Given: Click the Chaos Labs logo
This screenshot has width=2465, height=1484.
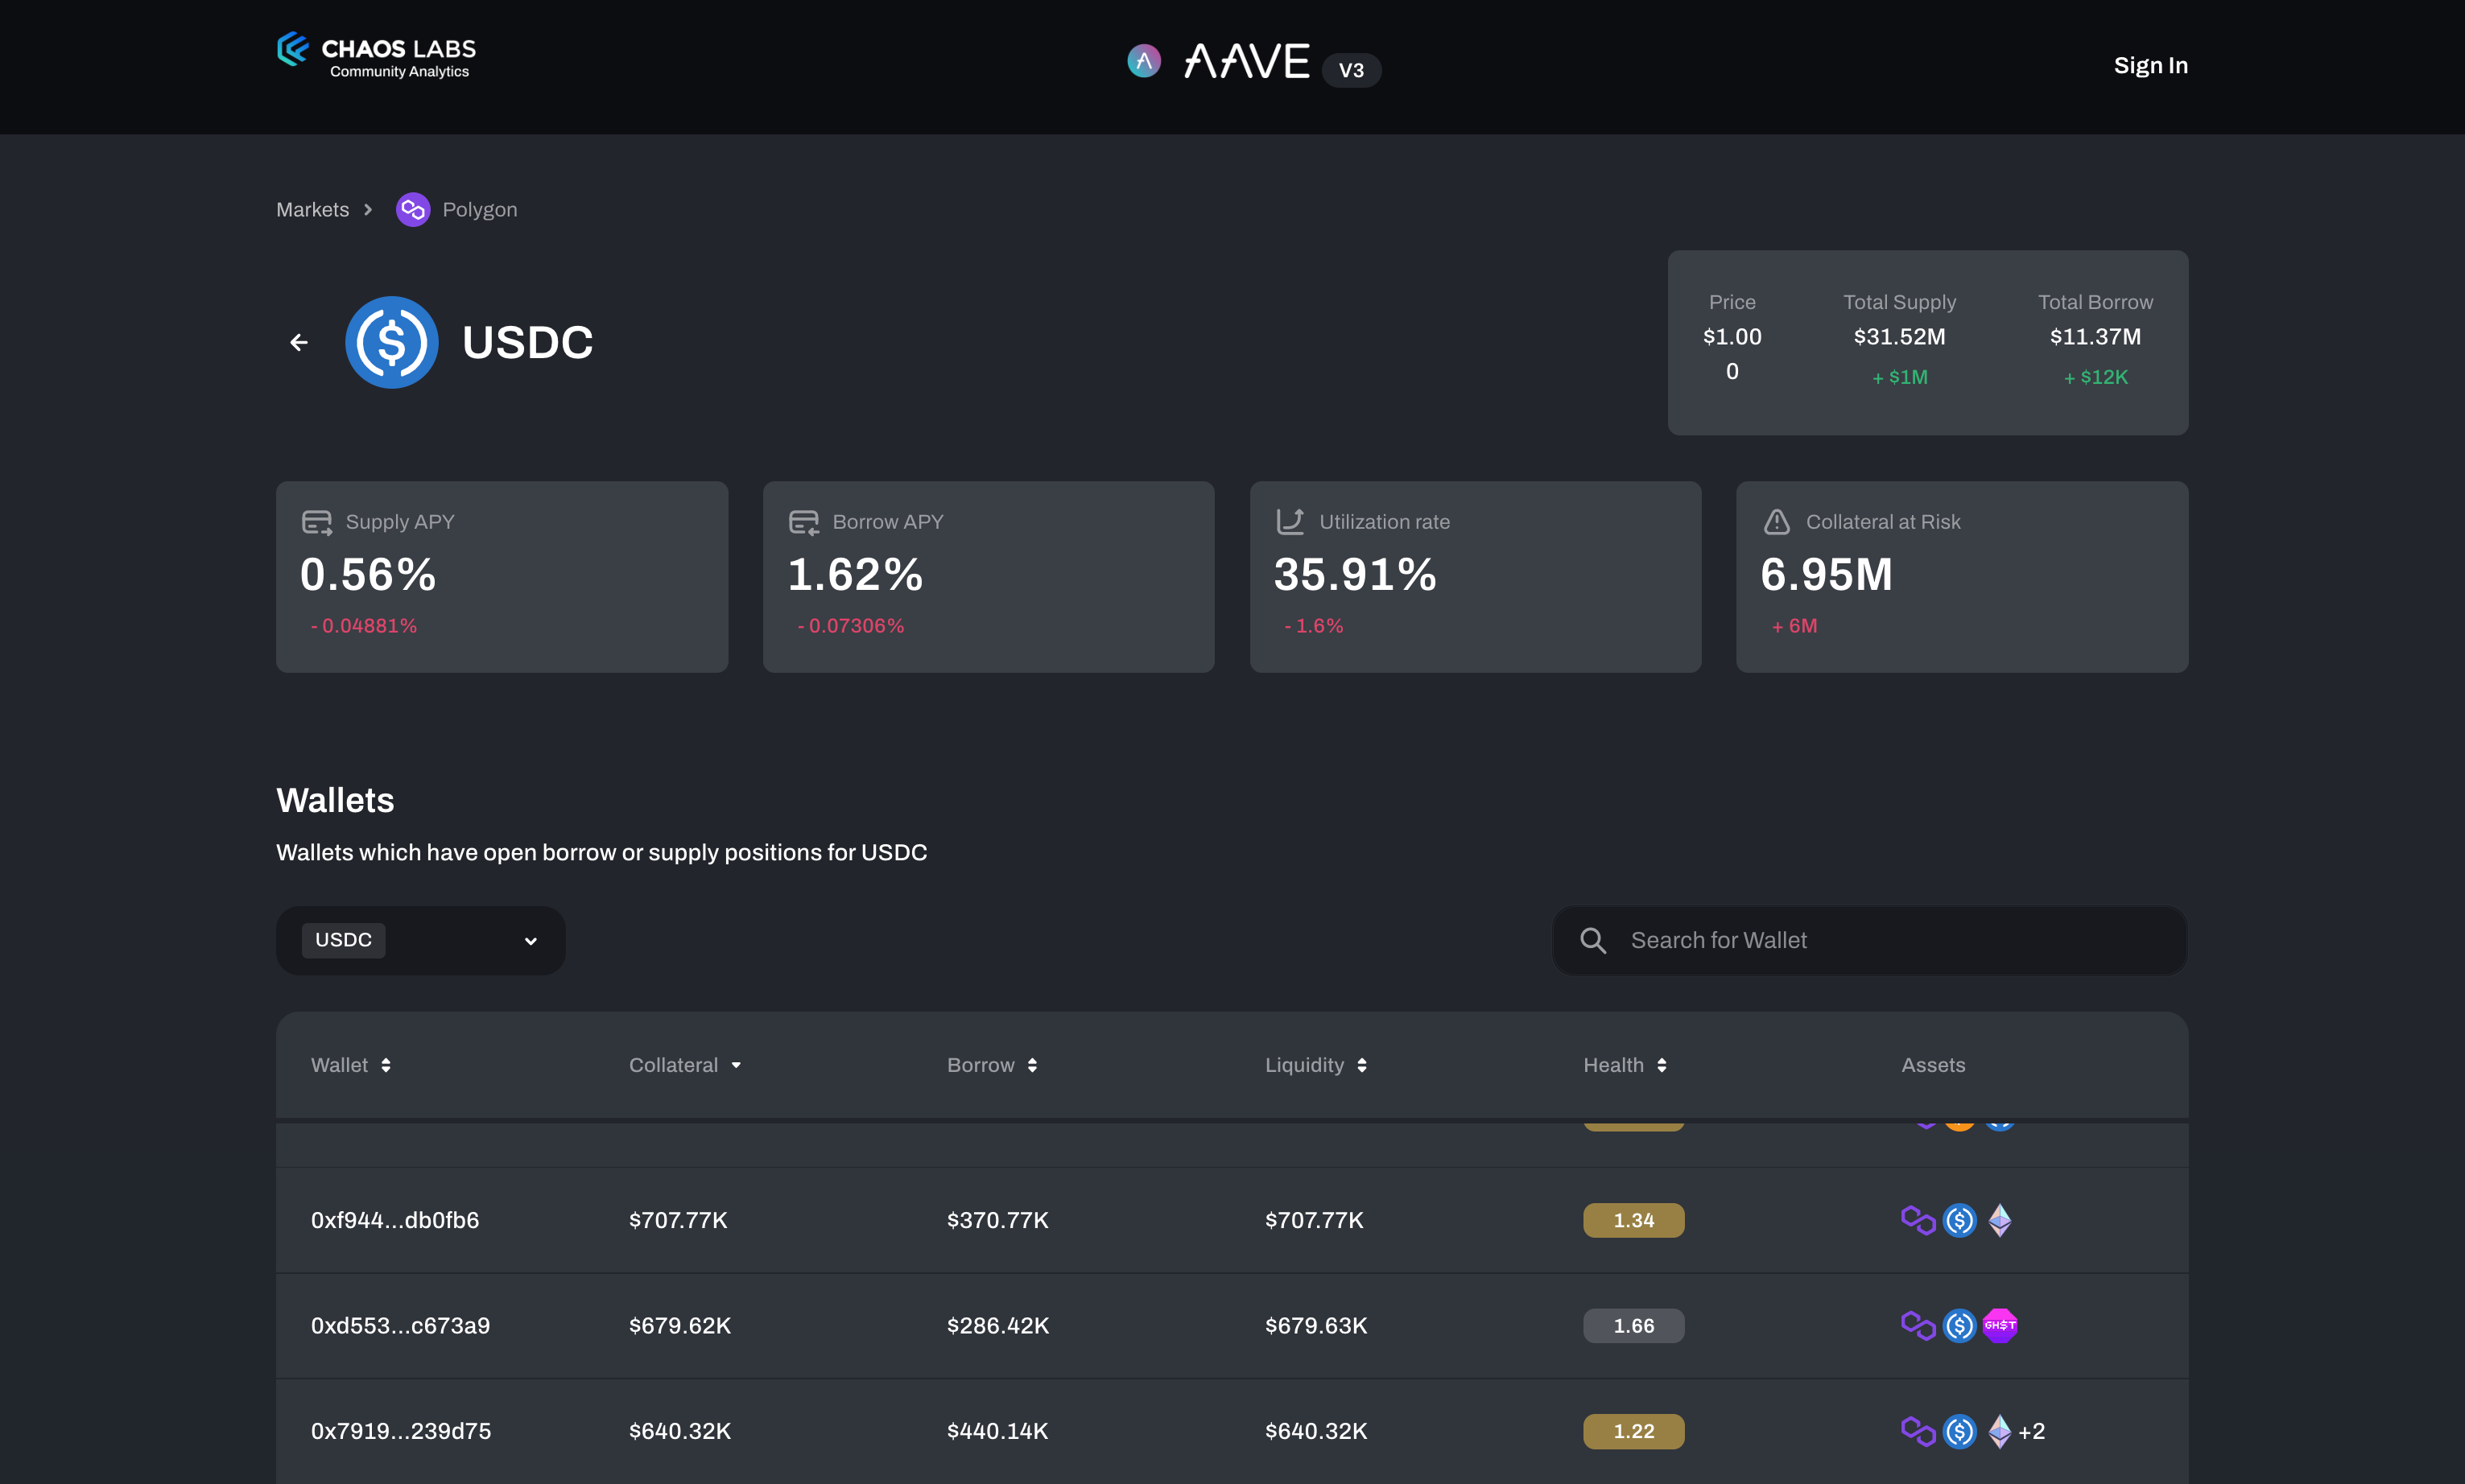Looking at the screenshot, I should pyautogui.click(x=376, y=55).
